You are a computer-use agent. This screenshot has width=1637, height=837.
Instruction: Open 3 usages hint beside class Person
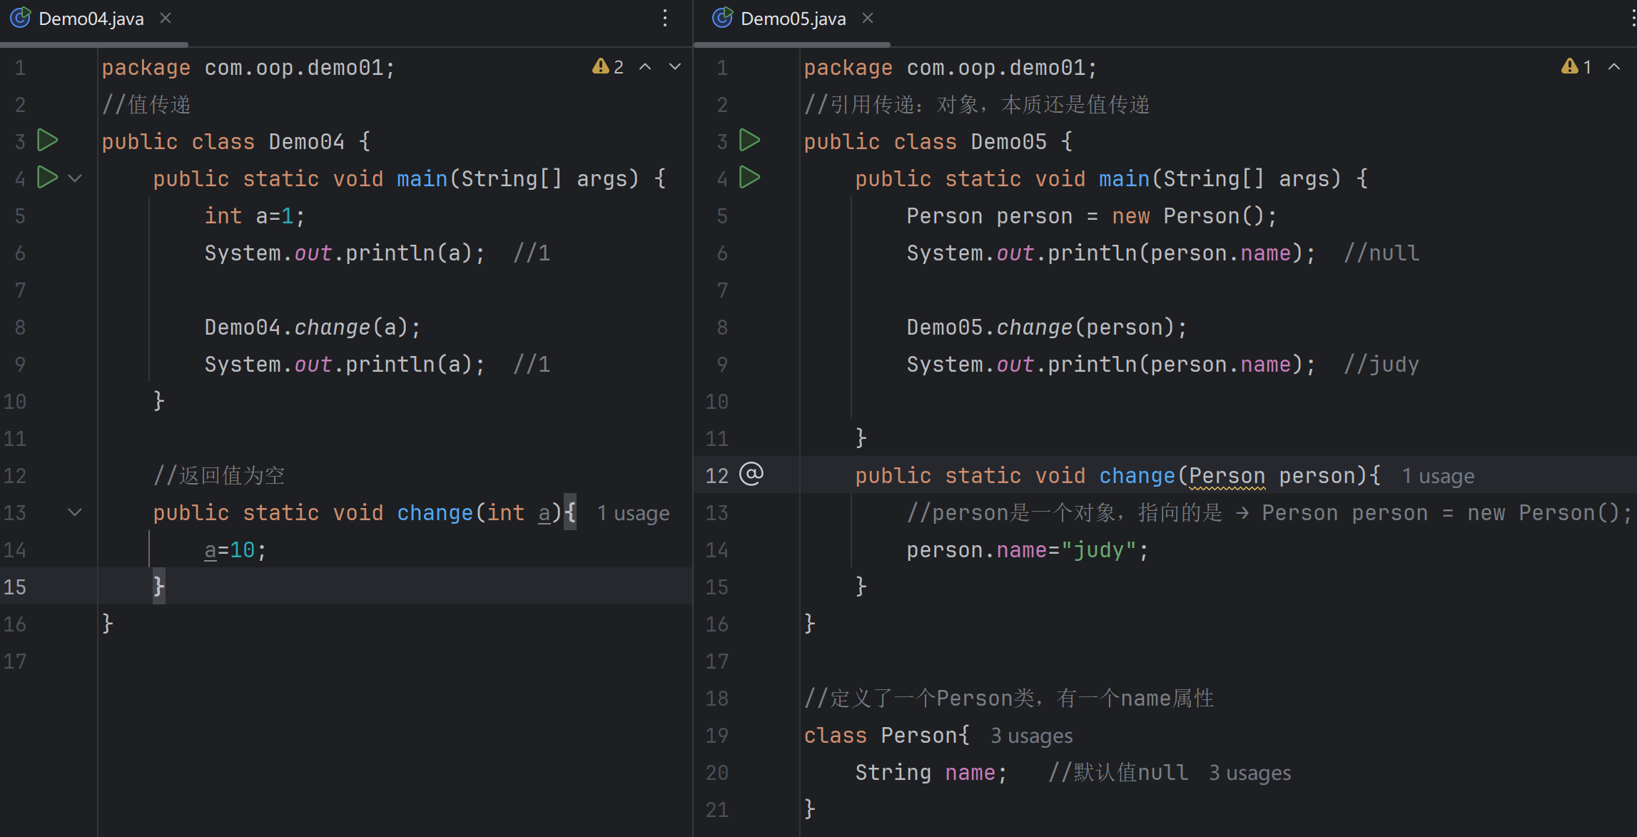click(1031, 736)
